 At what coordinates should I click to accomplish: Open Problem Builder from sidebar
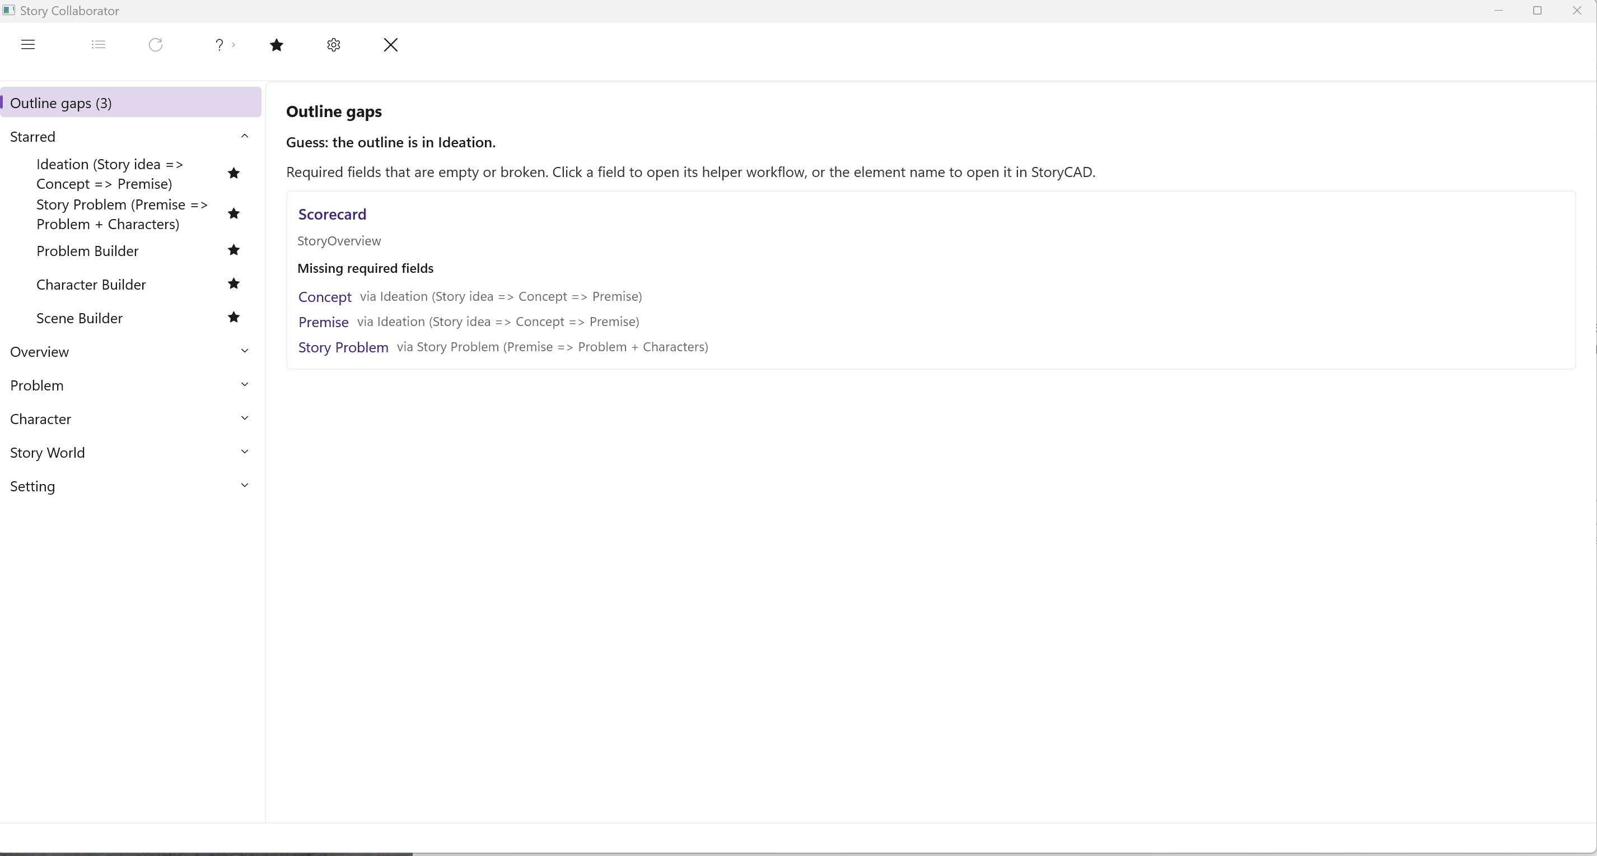(x=87, y=250)
